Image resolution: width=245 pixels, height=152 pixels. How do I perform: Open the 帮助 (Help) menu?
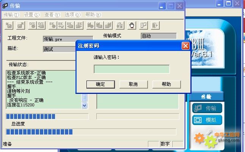coord(93,15)
